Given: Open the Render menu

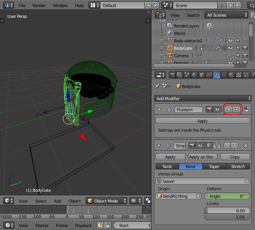Looking at the screenshot, I should click(39, 6).
